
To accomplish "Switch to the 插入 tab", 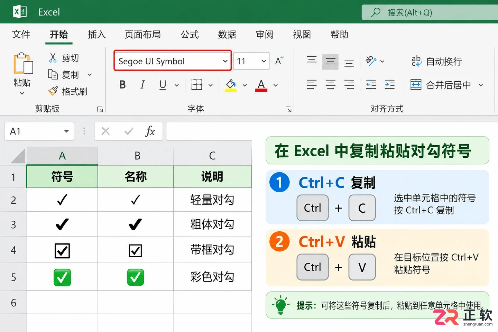I will pyautogui.click(x=96, y=35).
